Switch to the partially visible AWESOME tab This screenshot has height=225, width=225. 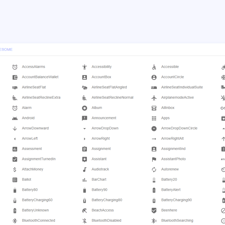[6, 49]
